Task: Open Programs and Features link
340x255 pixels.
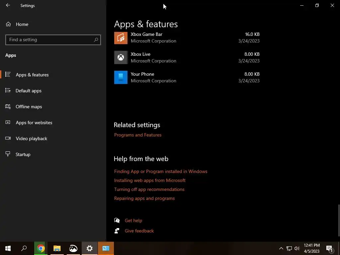Action: [138, 135]
